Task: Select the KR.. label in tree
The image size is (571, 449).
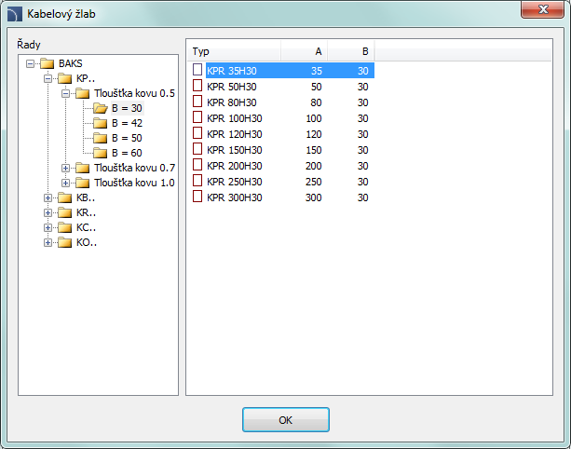Action: (86, 213)
